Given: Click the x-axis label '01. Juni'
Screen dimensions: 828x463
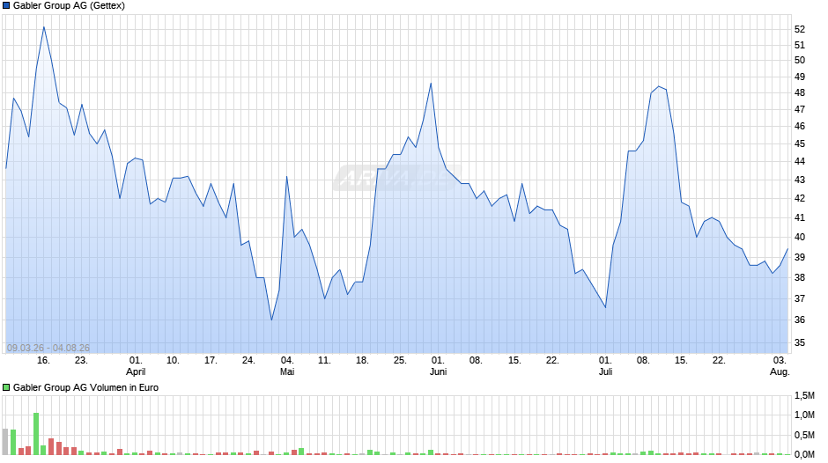Looking at the screenshot, I should [438, 366].
